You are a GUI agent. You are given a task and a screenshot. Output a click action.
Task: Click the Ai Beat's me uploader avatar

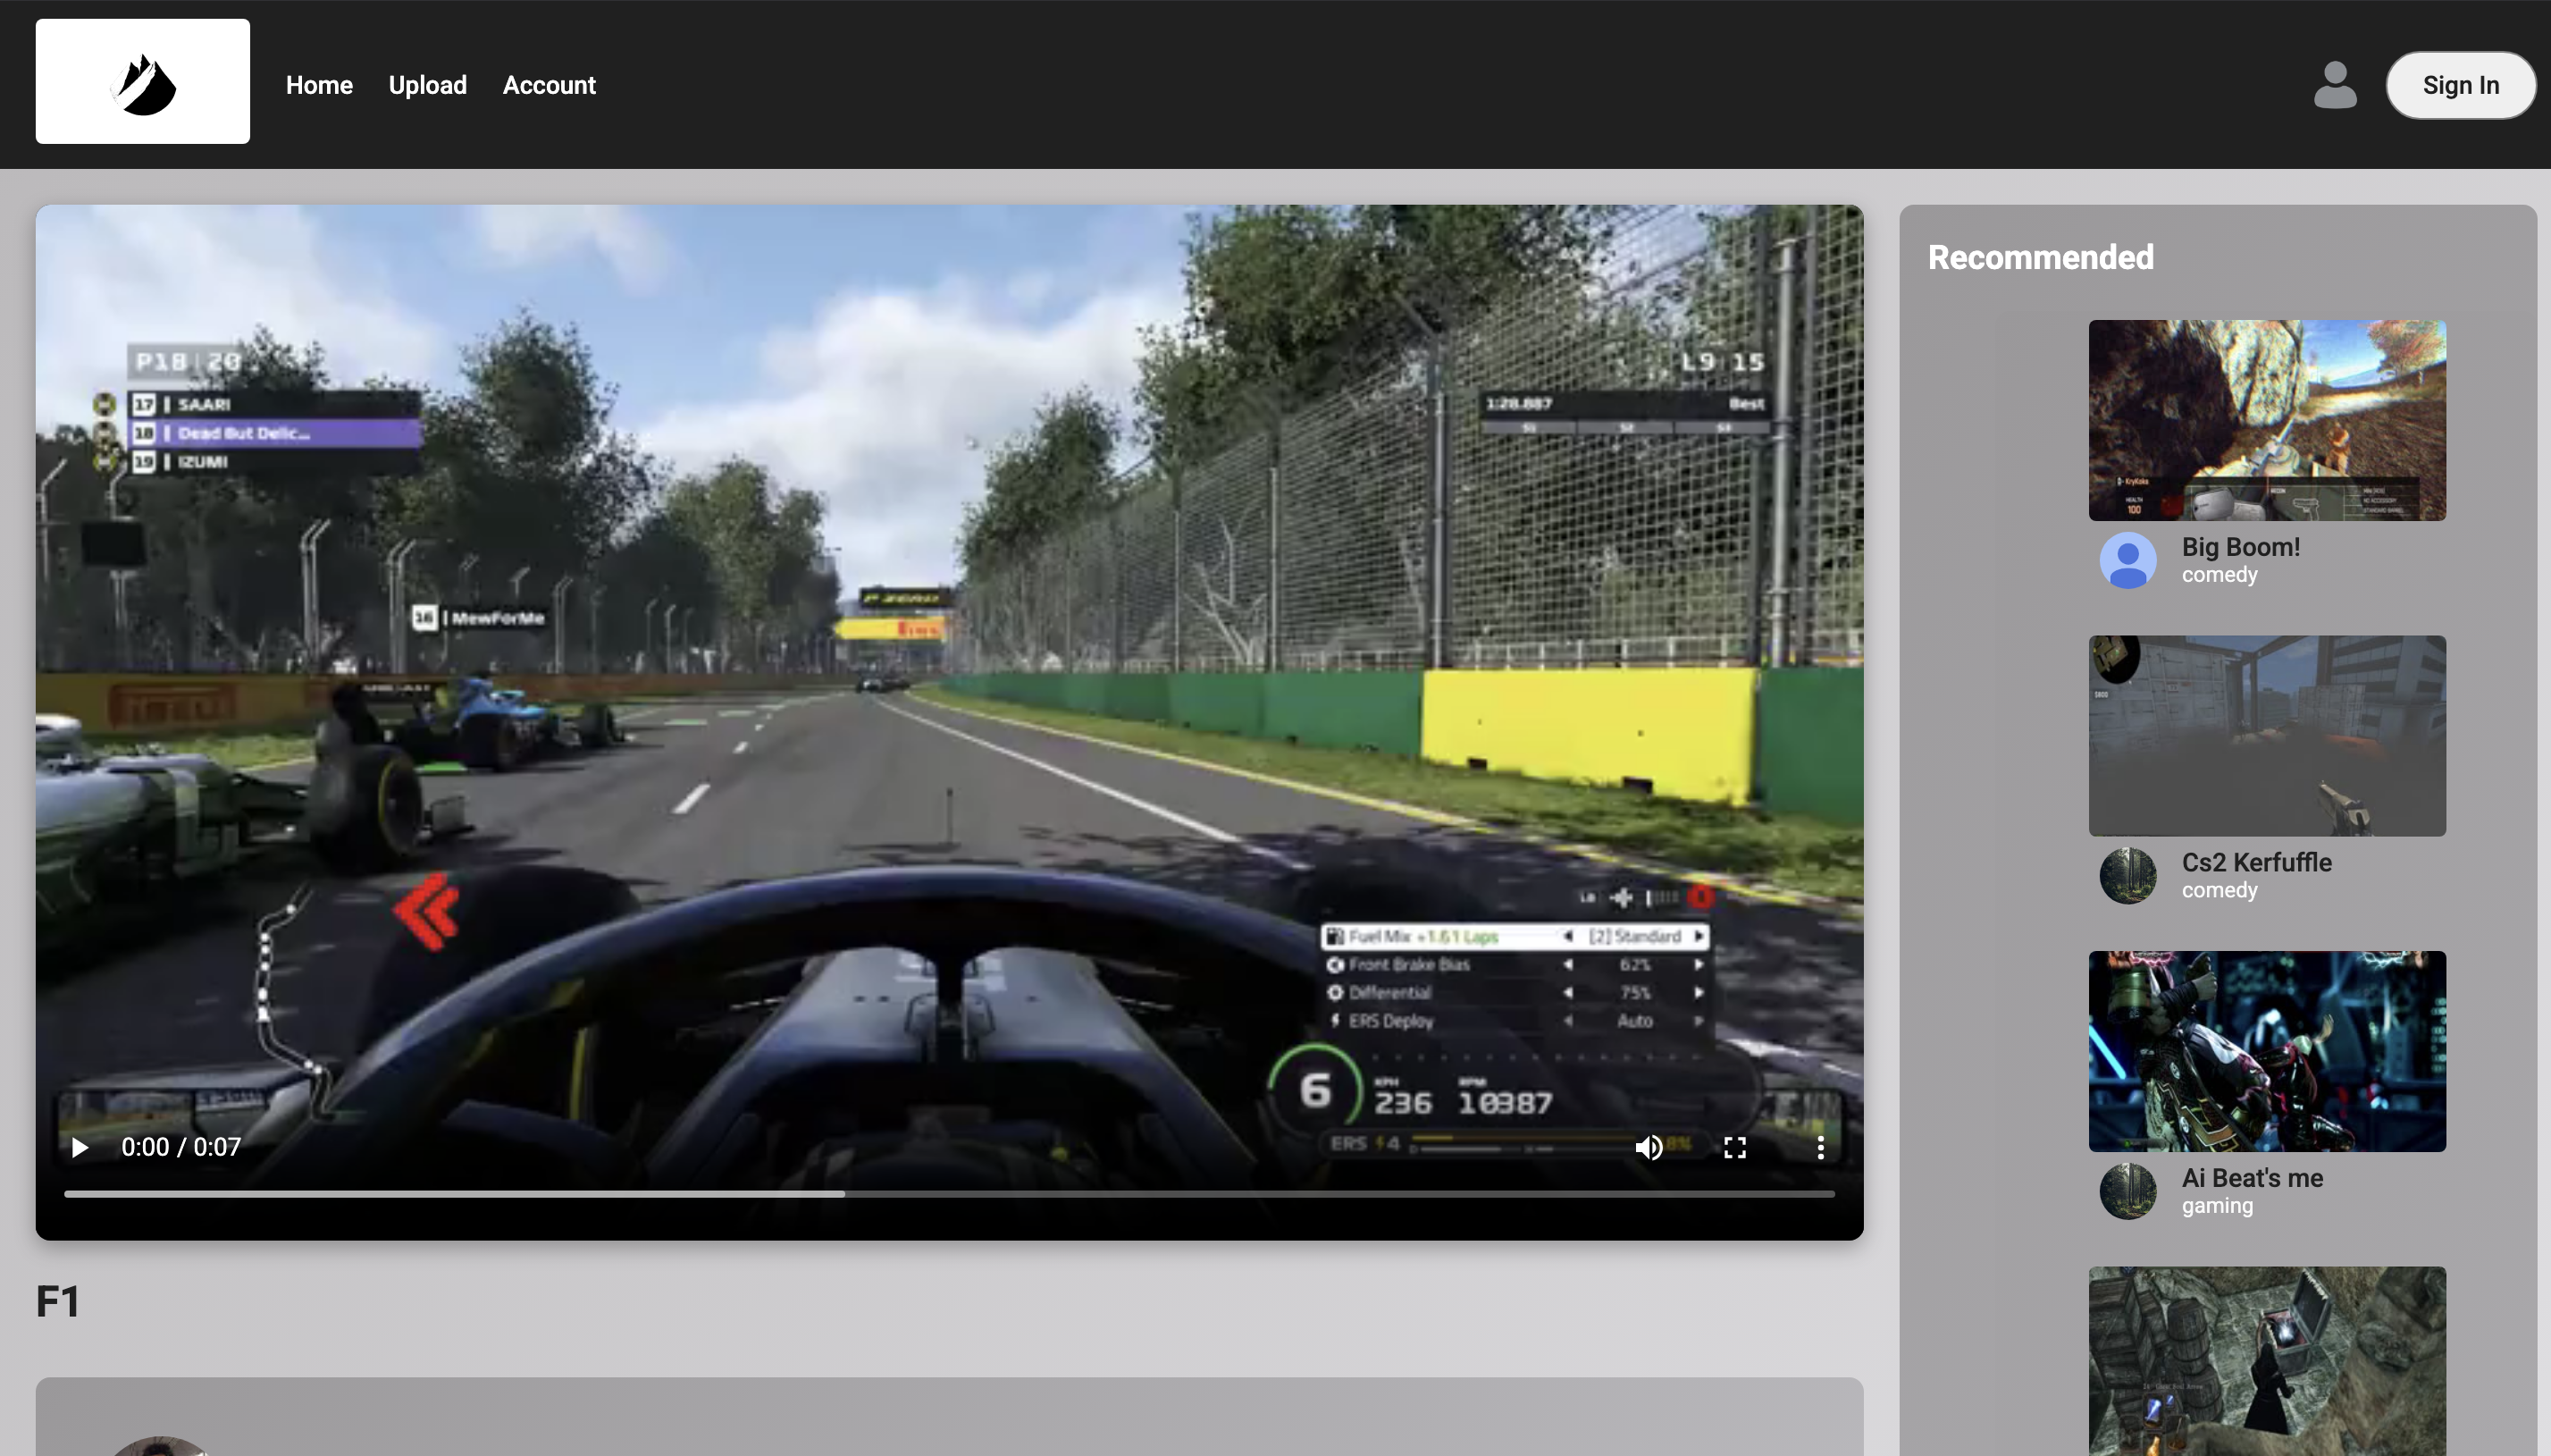[2127, 1191]
